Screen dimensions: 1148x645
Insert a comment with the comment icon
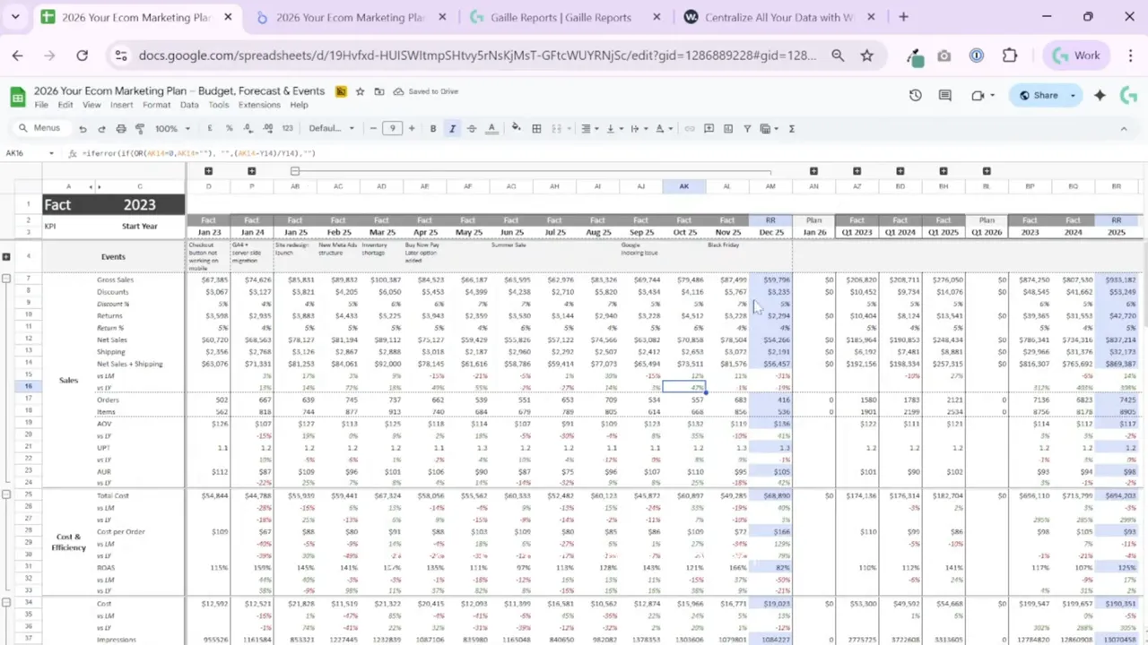coord(709,128)
